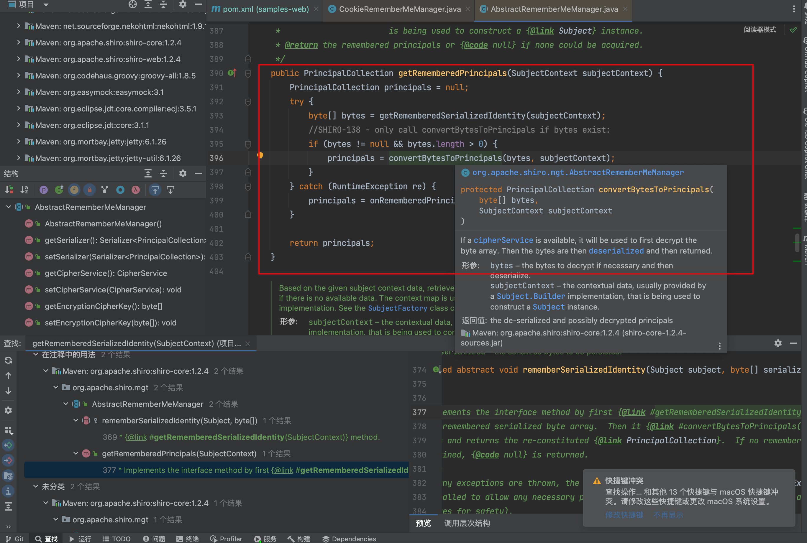Click the override gutter icon on line 390
807x543 pixels.
point(232,73)
